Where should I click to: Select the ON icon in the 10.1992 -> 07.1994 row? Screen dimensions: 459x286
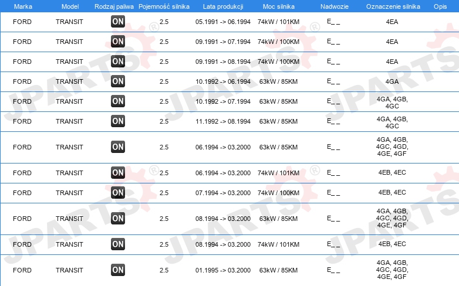[x=117, y=101]
